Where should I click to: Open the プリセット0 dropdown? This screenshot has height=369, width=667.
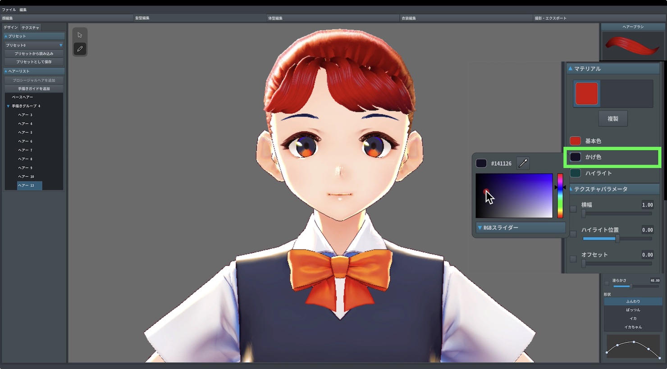[34, 45]
